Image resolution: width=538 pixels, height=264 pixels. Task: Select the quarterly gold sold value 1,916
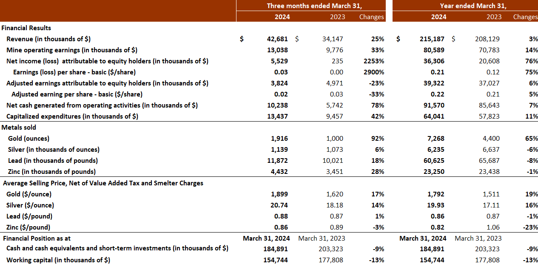[x=280, y=139]
